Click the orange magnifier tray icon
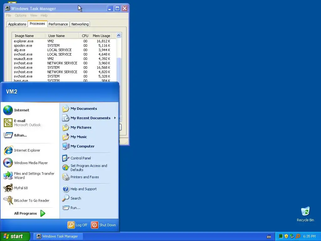Image resolution: width=321 pixels, height=241 pixels. [298, 236]
